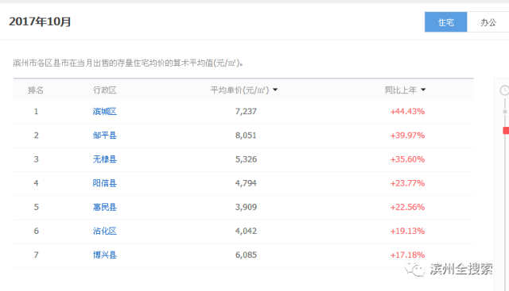Sort by 平均单价 dropdown arrow
The height and width of the screenshot is (291, 509).
coord(275,90)
